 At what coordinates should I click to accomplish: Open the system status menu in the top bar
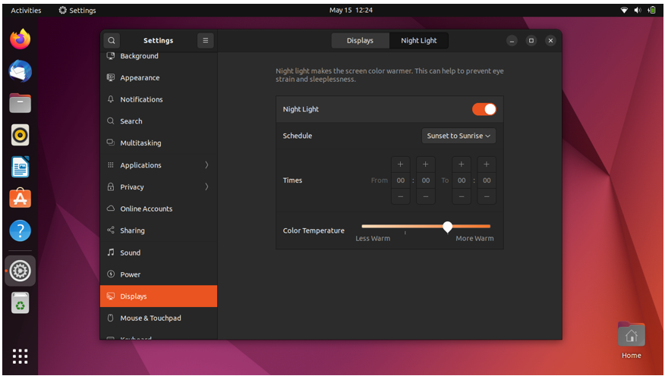pos(638,10)
